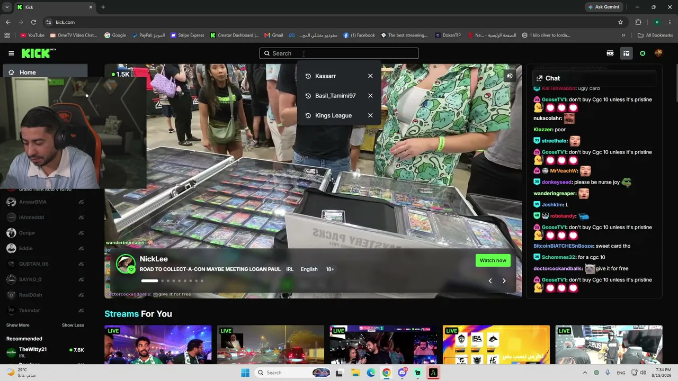Click the Chat pop-out icon

click(x=539, y=78)
